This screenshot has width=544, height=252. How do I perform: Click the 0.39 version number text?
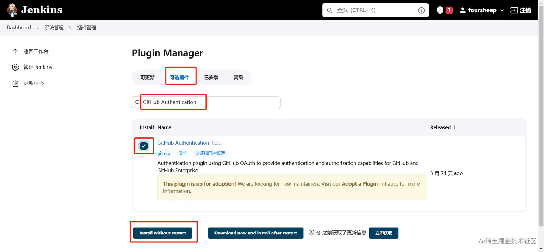(217, 143)
